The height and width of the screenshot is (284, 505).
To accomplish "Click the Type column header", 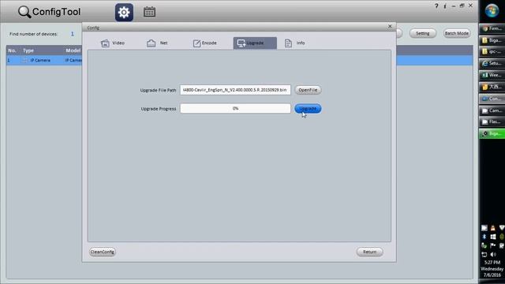I will (x=28, y=50).
